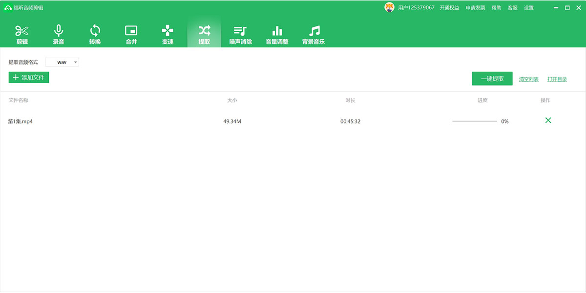Image resolution: width=586 pixels, height=293 pixels.
Task: Click the 提取 extract tab
Action: tap(204, 34)
